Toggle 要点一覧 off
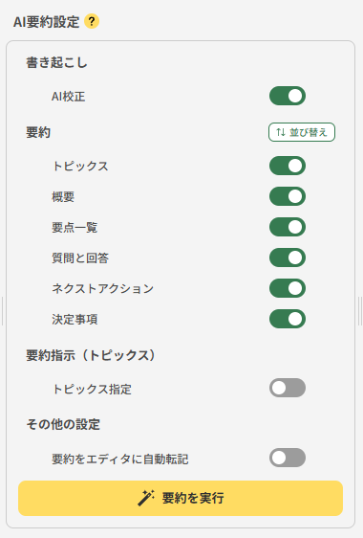The width and height of the screenshot is (363, 538). coord(288,227)
